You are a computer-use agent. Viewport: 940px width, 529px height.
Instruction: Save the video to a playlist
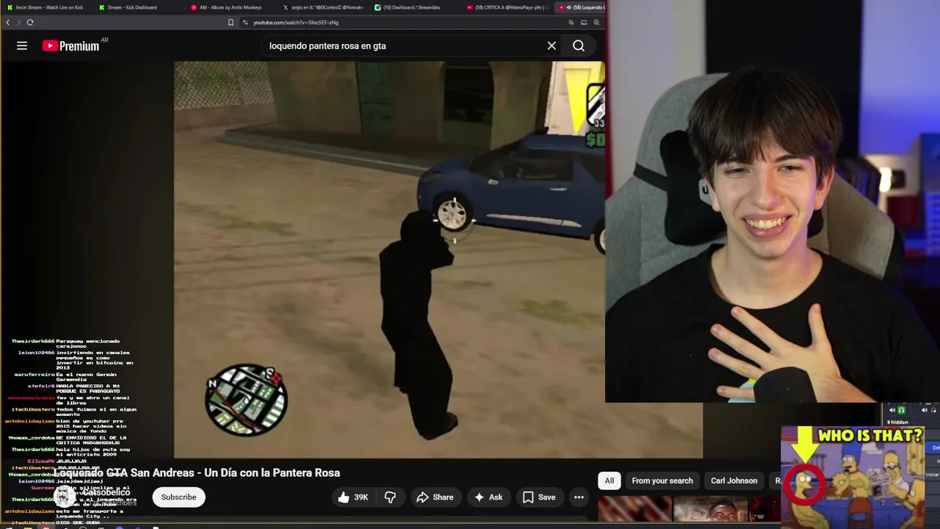(539, 497)
